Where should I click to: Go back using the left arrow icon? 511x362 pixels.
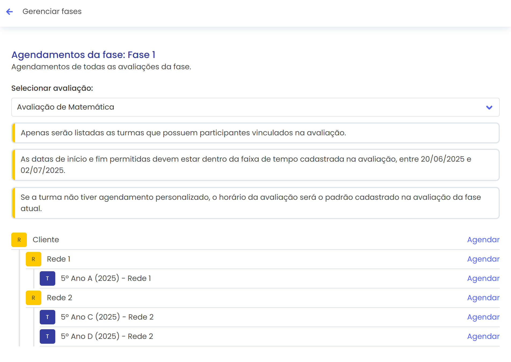point(9,12)
